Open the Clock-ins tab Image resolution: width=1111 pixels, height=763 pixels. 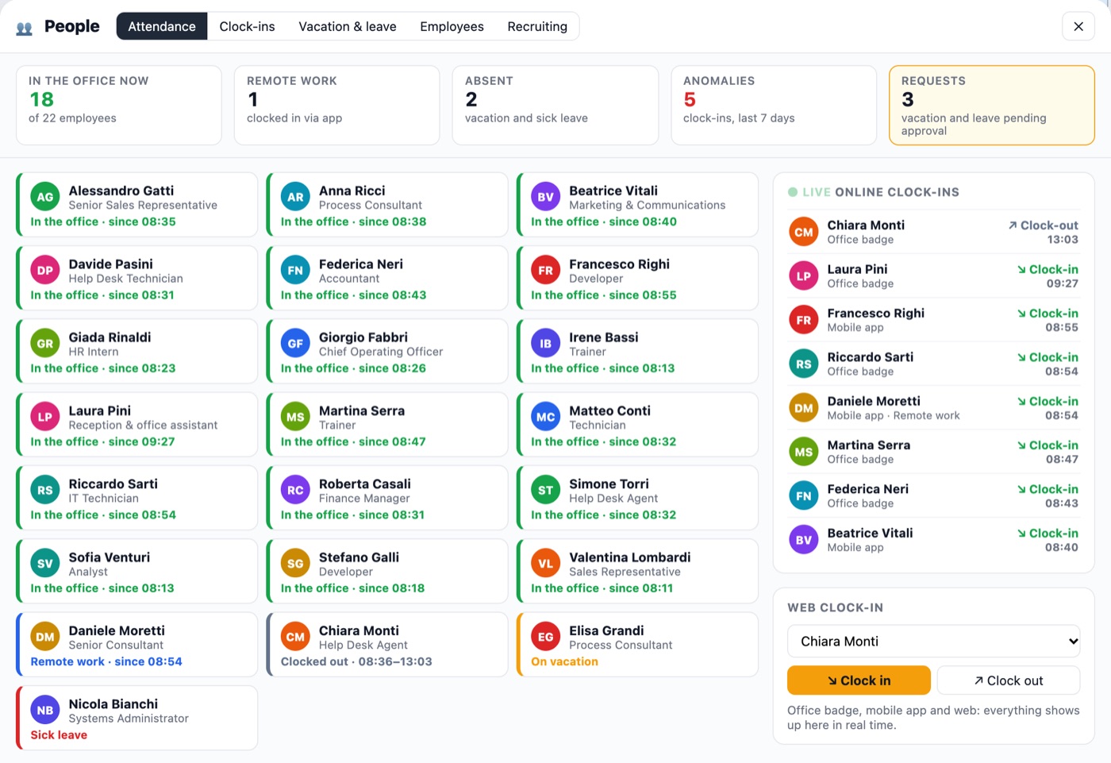(x=247, y=26)
